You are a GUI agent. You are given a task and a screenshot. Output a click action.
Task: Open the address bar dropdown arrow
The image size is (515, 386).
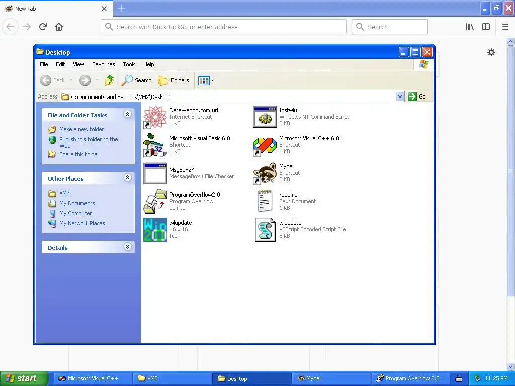[400, 96]
